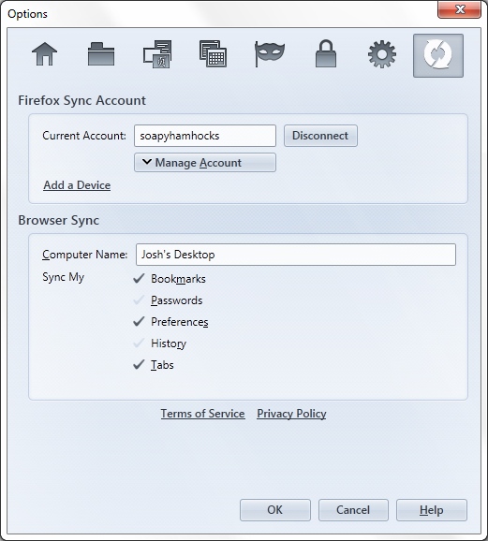Open the Privacy Policy link
Viewport: 488px width, 541px height.
291,414
